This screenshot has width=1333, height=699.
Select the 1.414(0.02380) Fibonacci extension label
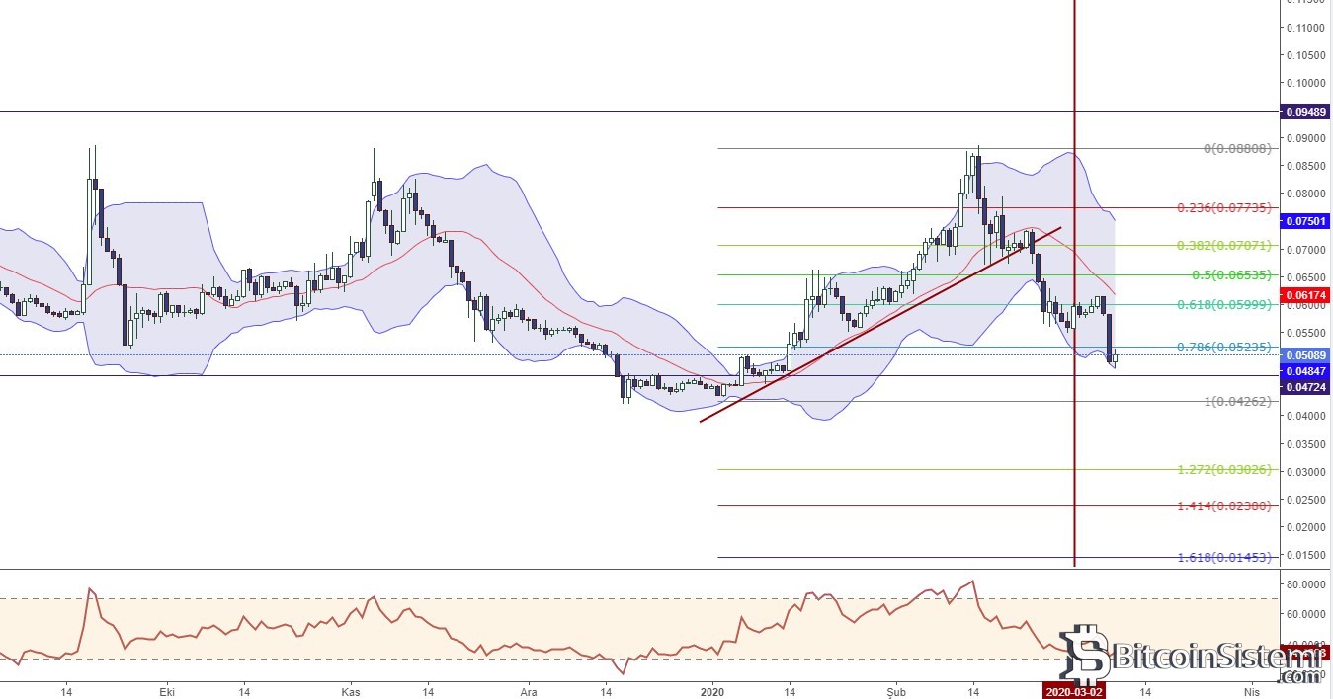pos(1223,505)
